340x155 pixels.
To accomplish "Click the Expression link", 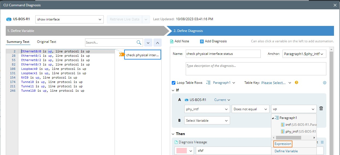I will click(x=283, y=144).
